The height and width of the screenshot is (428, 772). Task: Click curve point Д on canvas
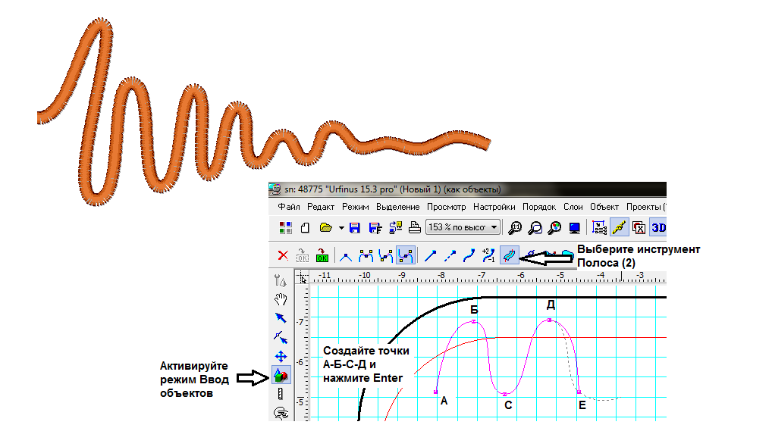pos(550,320)
